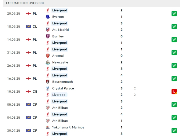
Task: Click the Crystal Palace club crest
Action: 48,88
